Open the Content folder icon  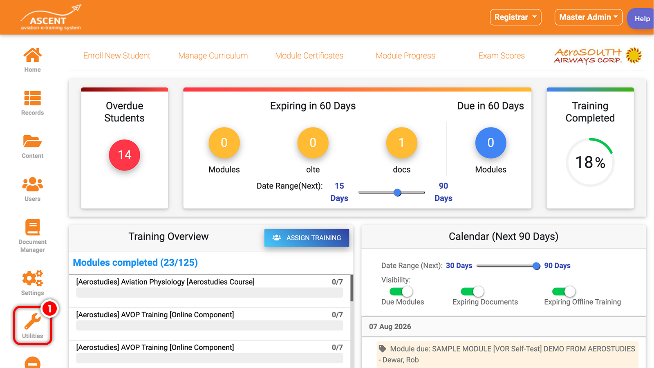pos(32,141)
